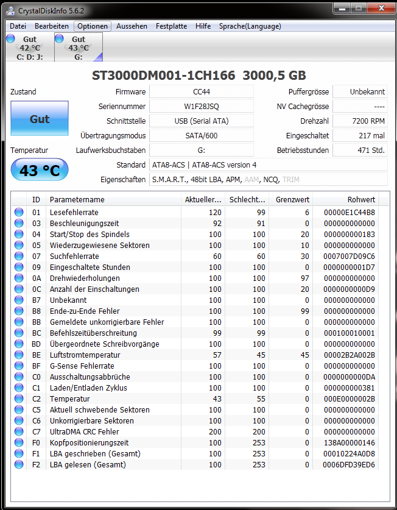397x510 pixels.
Task: Click the 43 °C temperature indicator
Action: tap(40, 169)
